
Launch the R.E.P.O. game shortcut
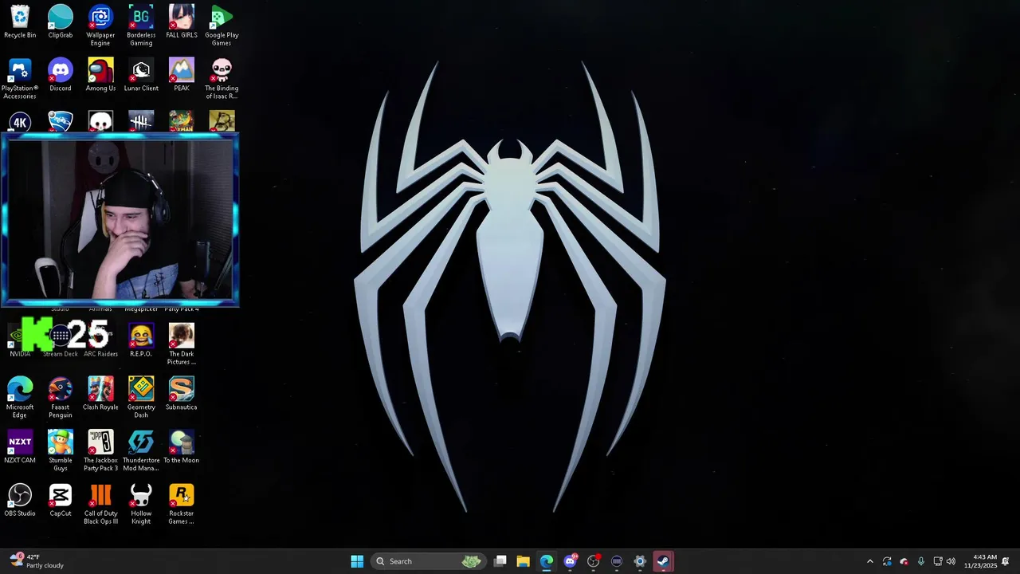point(141,340)
